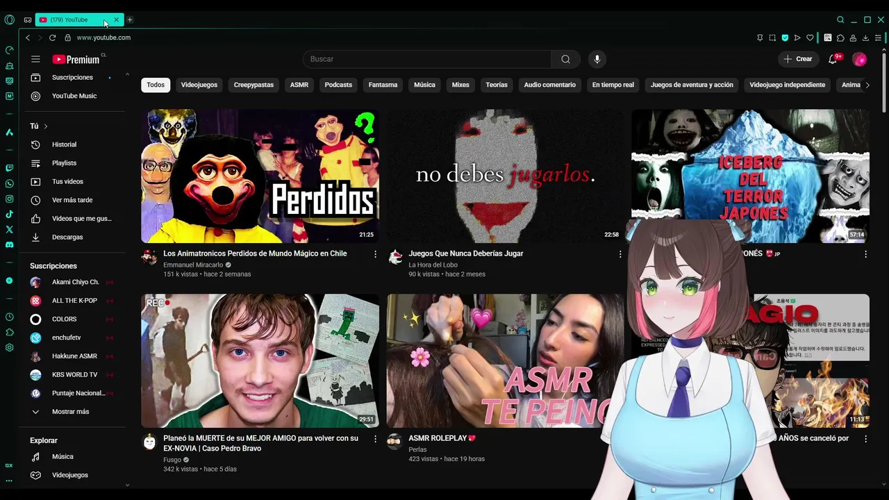Open the notifications bell
The width and height of the screenshot is (889, 500).
click(x=833, y=59)
